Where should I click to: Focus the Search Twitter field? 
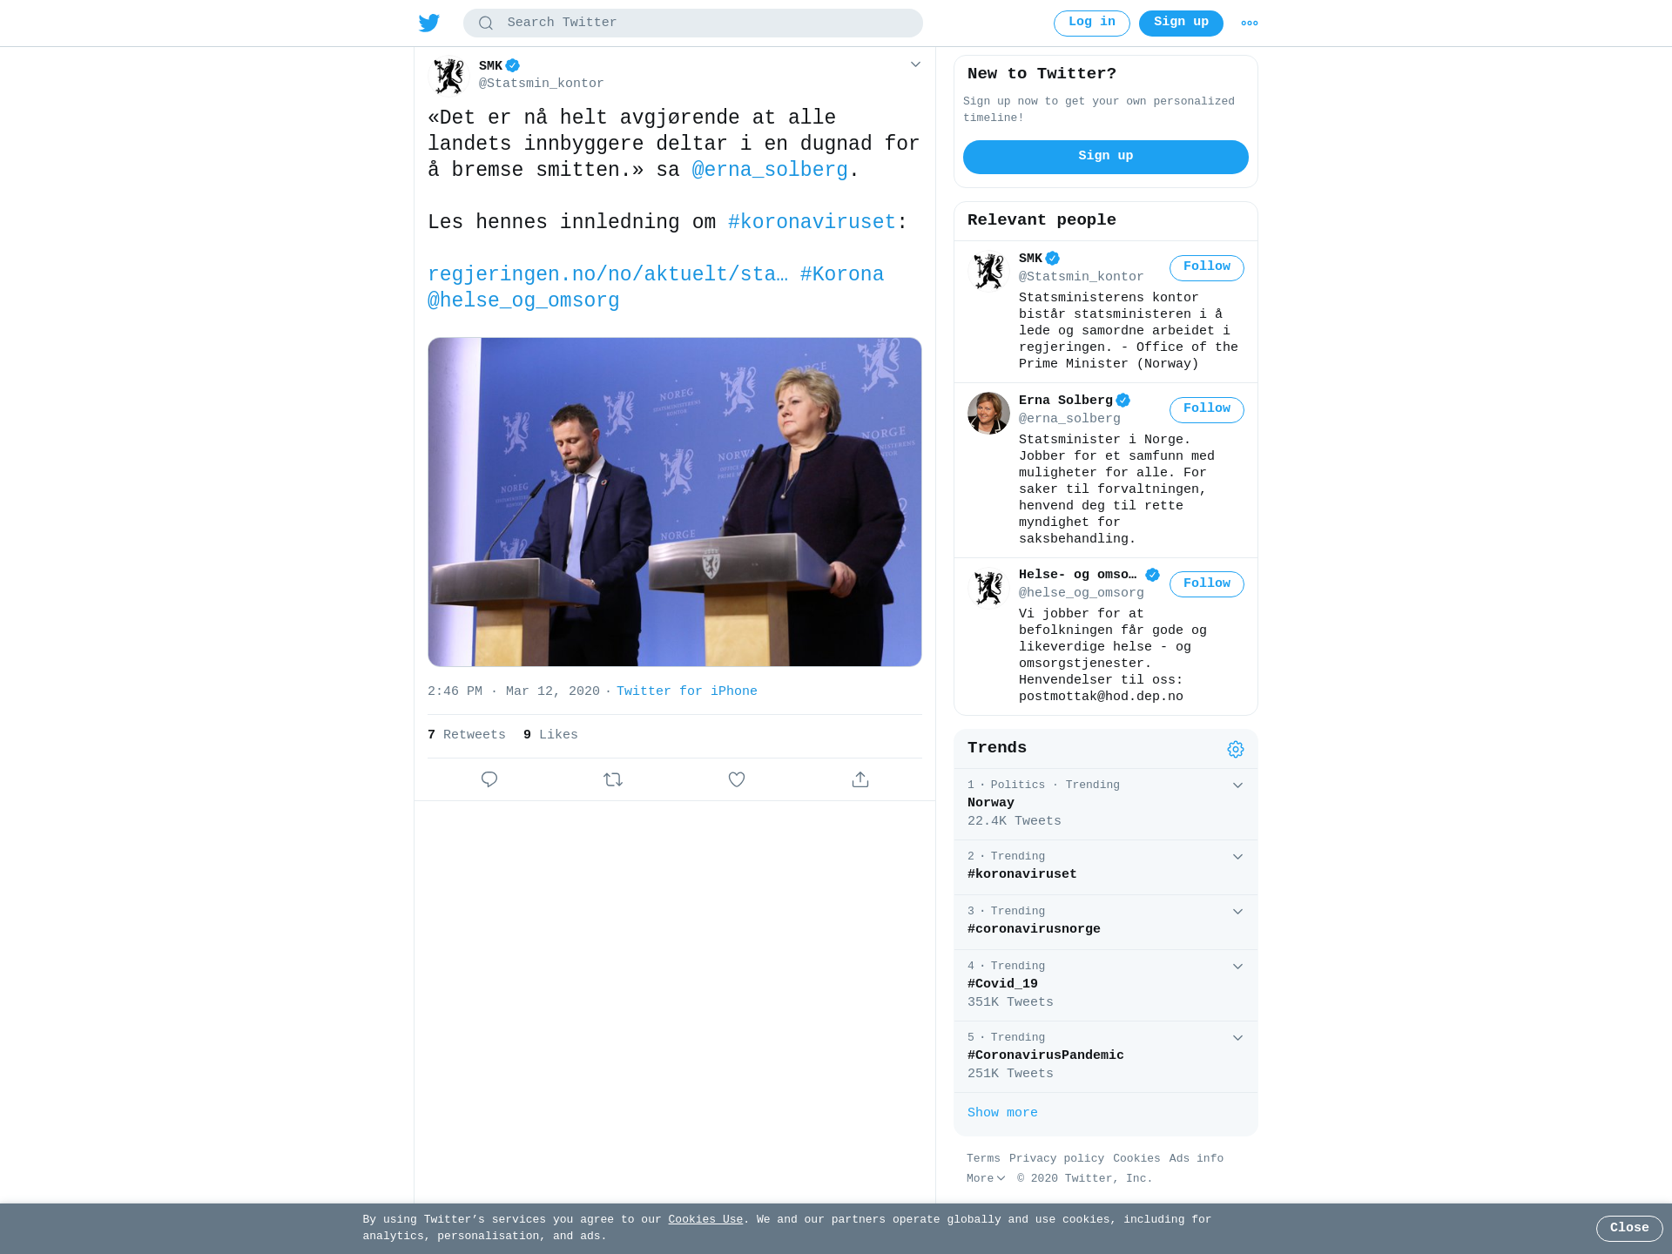(x=692, y=24)
